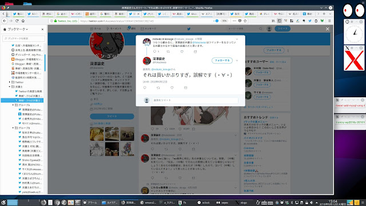
Task: Like nobuko kosuge's parent tweet
Action: pos(182,51)
